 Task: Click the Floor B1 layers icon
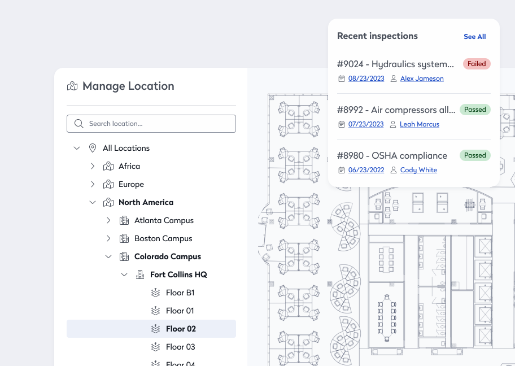click(x=155, y=293)
